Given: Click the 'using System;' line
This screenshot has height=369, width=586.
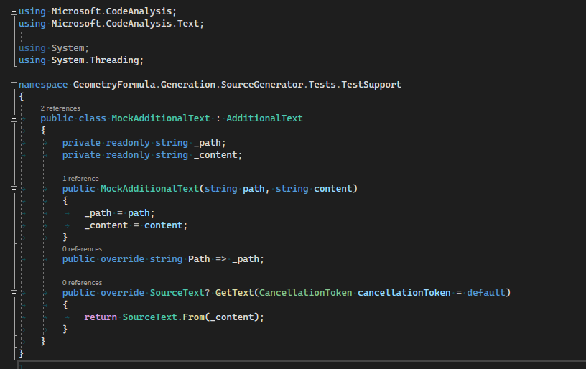Looking at the screenshot, I should (x=54, y=48).
